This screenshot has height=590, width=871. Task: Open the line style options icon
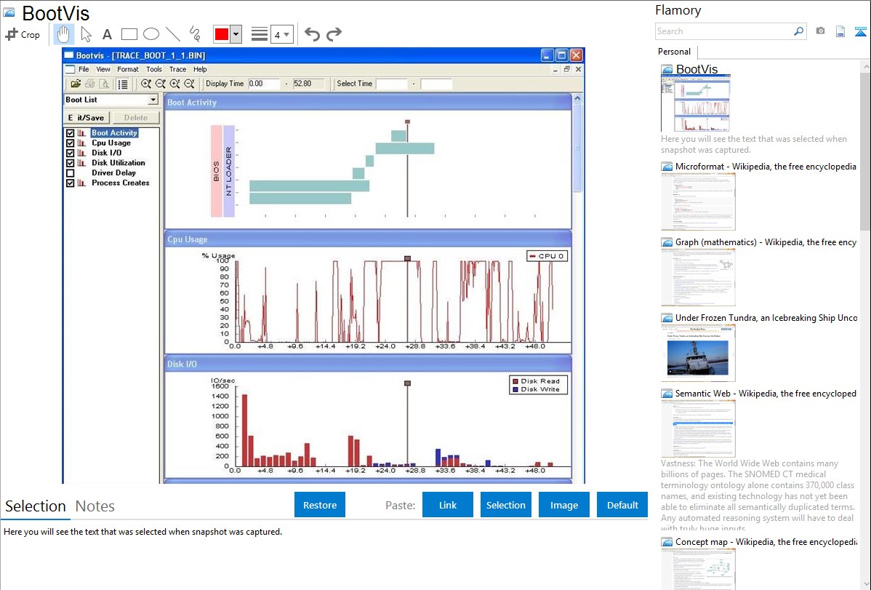260,34
